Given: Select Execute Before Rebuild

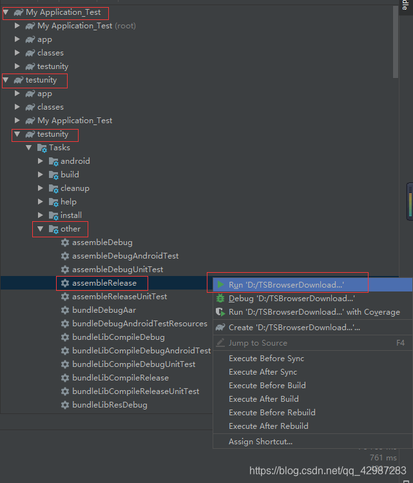Looking at the screenshot, I should click(313, 413).
